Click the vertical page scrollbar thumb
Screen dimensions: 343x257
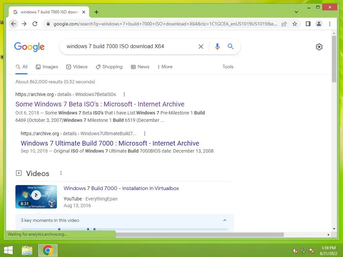pyautogui.click(x=334, y=59)
